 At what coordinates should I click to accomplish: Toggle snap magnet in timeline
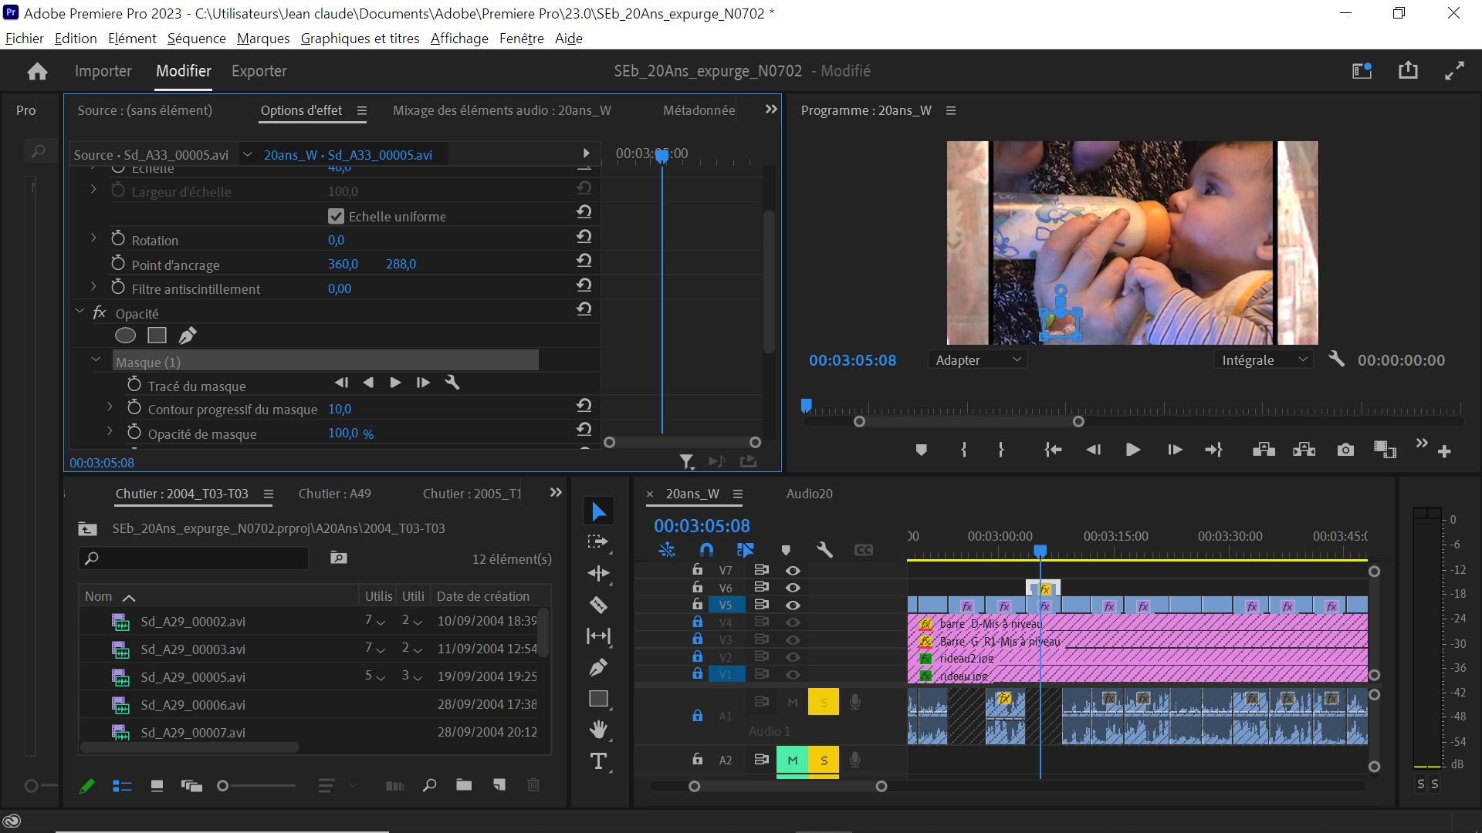pos(706,550)
